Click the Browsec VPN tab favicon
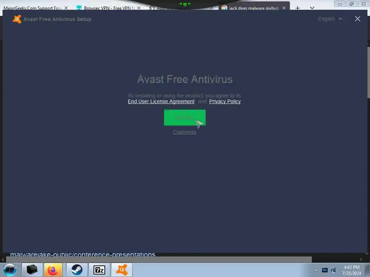This screenshot has height=277, width=370. tap(79, 8)
